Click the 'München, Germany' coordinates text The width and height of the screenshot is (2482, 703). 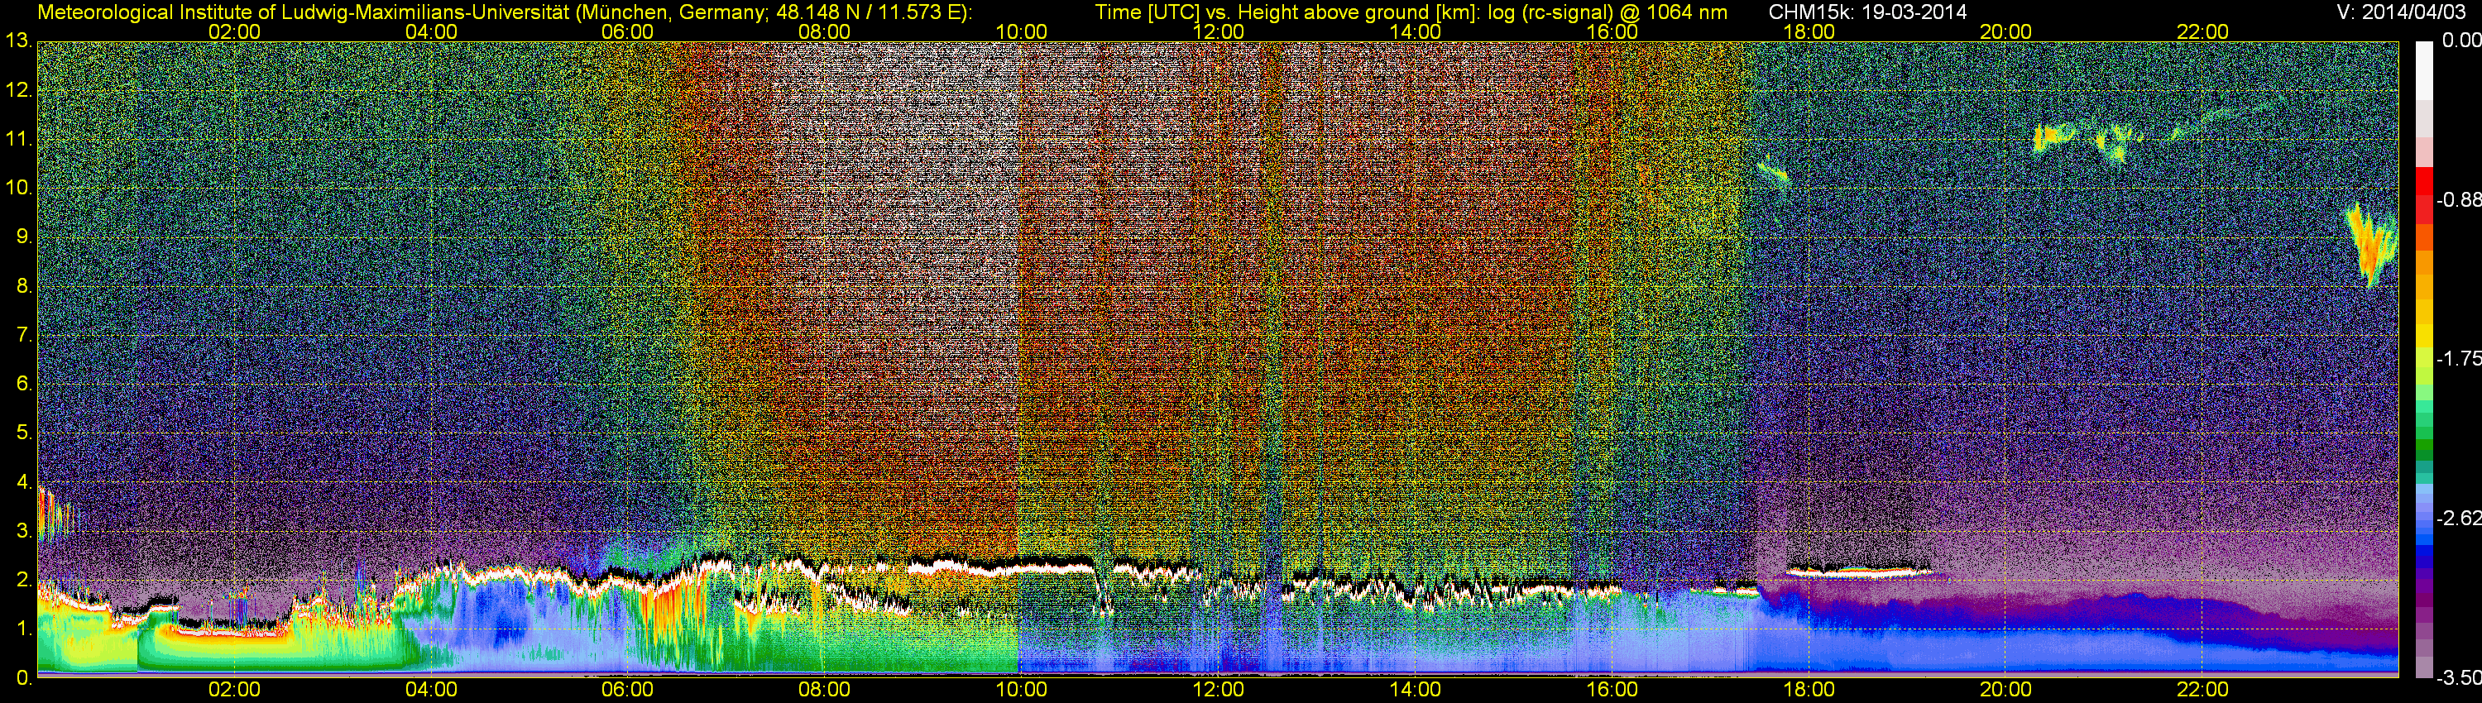coord(772,12)
